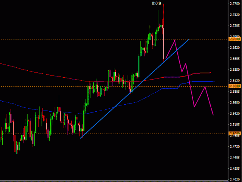242x182 pixels.
Task: Click the 2.4255 price axis label
Action: pyautogui.click(x=235, y=168)
